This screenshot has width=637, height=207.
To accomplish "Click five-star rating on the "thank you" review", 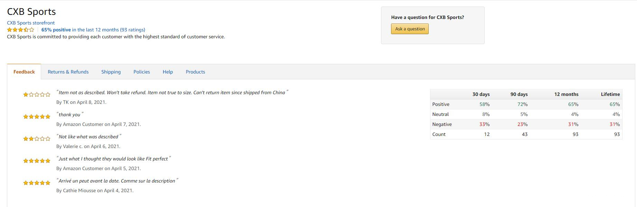I will point(37,117).
